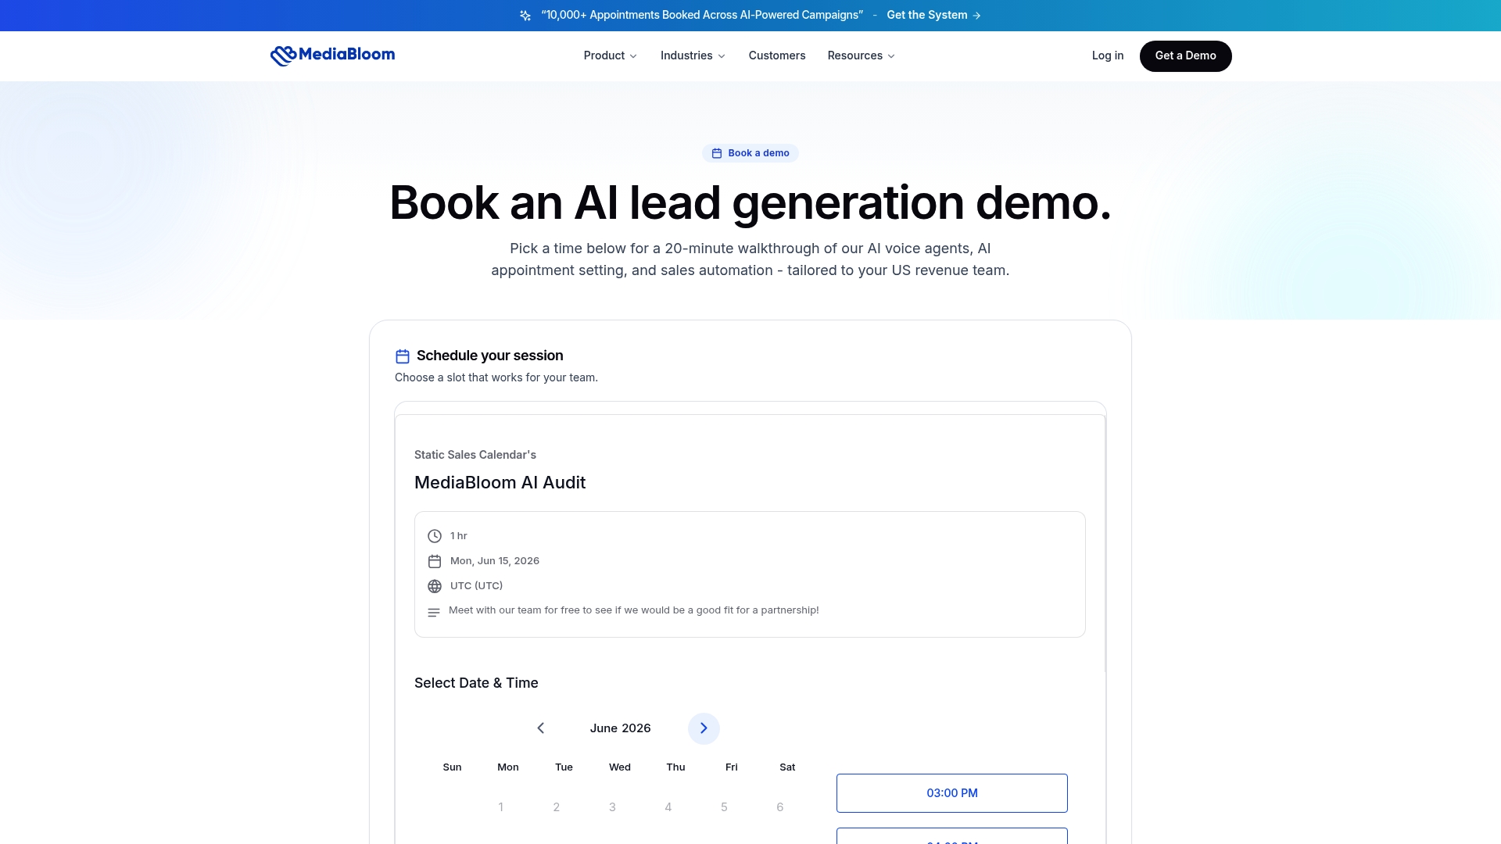The width and height of the screenshot is (1501, 844).
Task: Click calendar icon beside Schedule your session
Action: (x=403, y=356)
